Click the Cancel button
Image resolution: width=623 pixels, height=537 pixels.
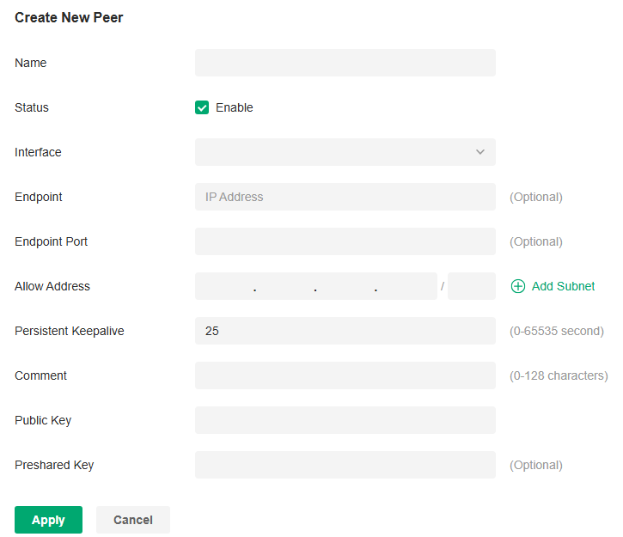pos(133,520)
